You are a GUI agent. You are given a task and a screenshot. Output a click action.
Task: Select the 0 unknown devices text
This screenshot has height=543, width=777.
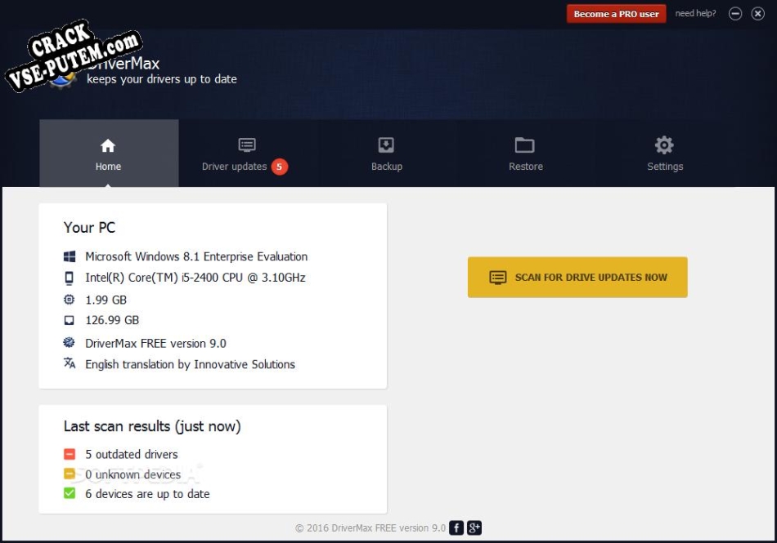click(x=132, y=474)
